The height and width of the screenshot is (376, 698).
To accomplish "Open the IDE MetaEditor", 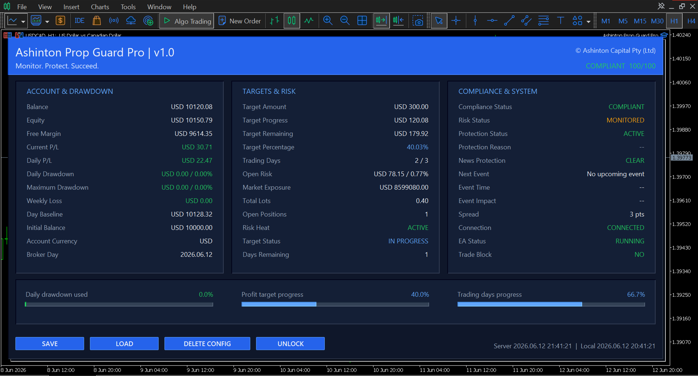I will (x=79, y=21).
